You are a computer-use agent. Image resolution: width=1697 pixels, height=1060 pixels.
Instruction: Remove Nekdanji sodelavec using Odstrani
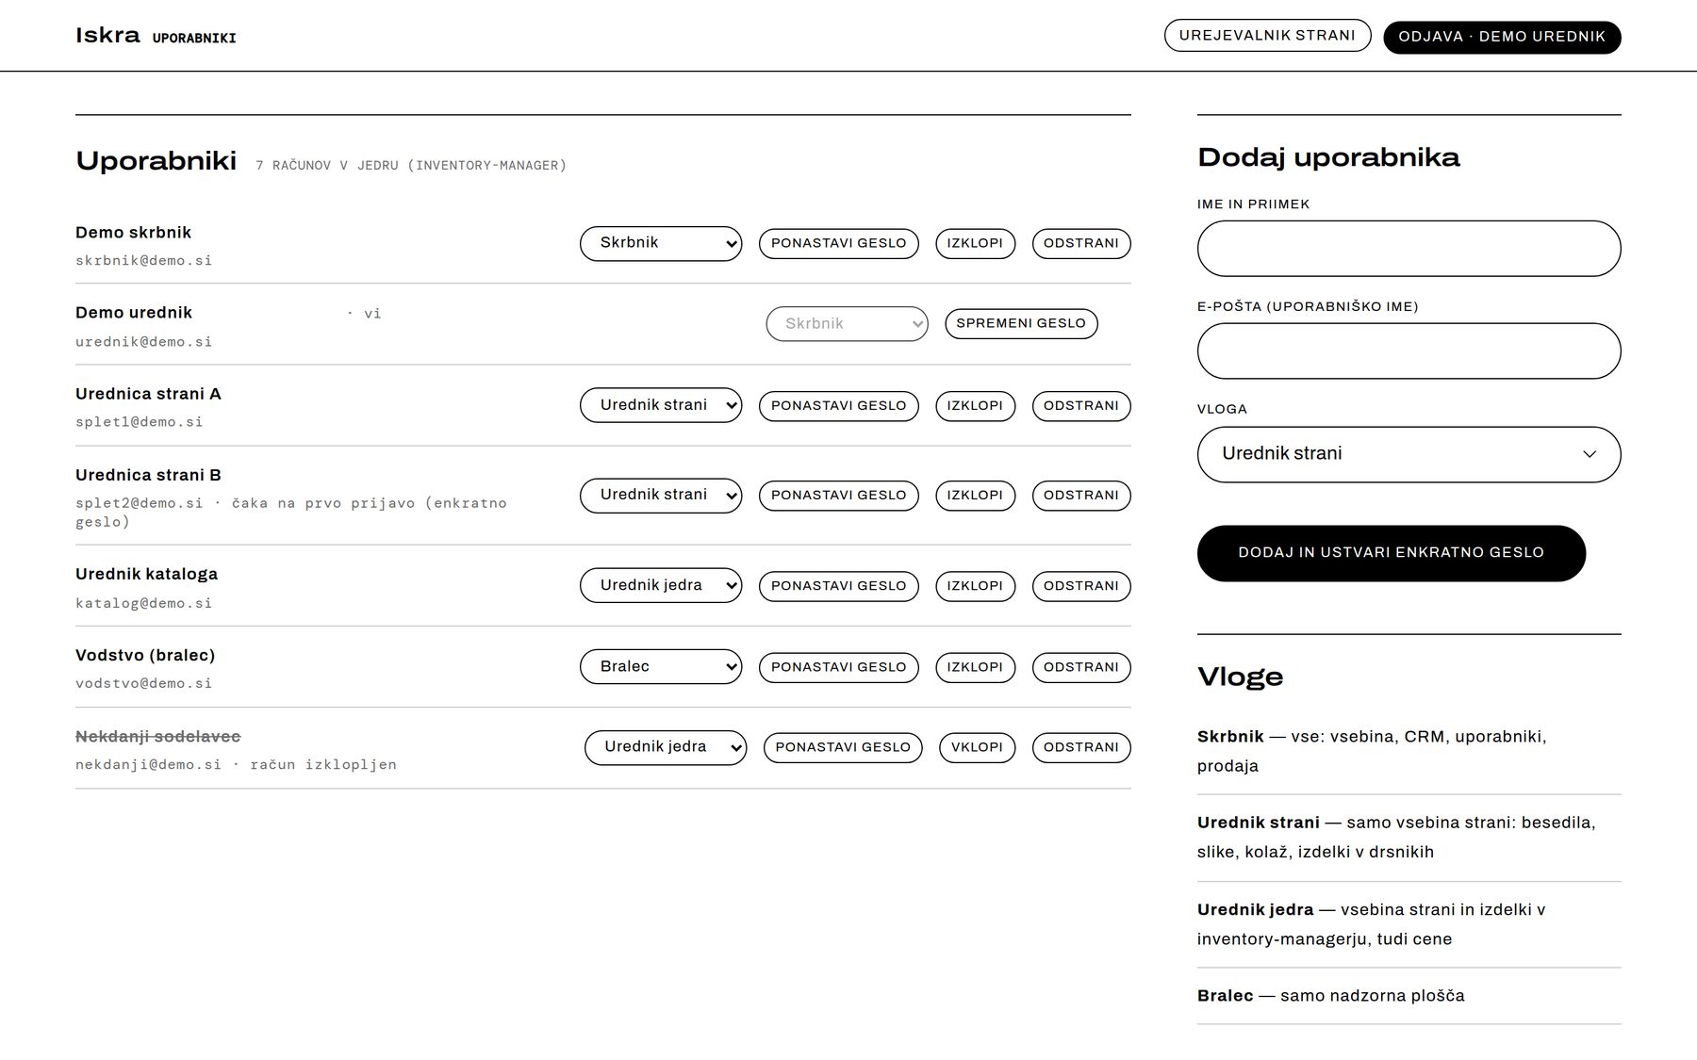point(1081,748)
